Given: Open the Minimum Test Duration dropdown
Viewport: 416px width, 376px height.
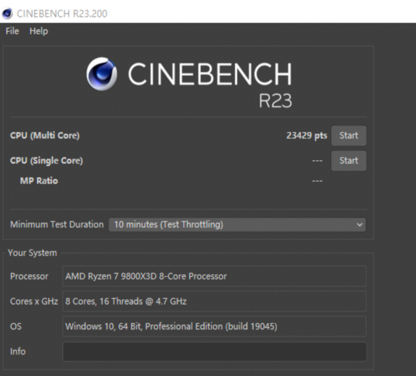Looking at the screenshot, I should pyautogui.click(x=237, y=225).
